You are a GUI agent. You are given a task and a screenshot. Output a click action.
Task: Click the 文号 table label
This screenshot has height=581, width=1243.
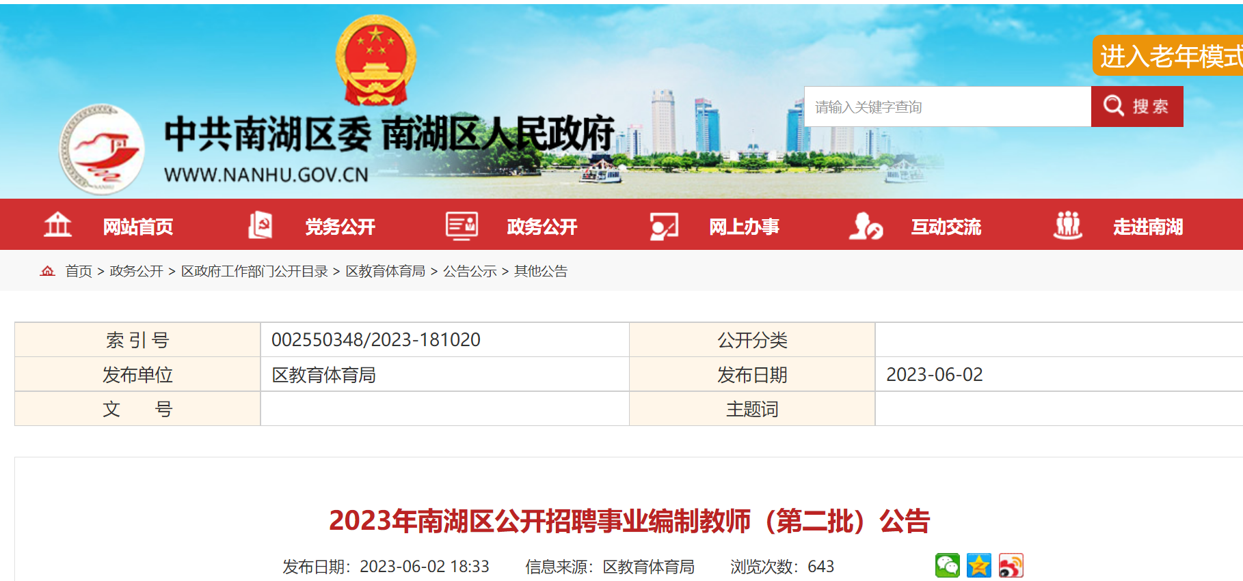[137, 409]
